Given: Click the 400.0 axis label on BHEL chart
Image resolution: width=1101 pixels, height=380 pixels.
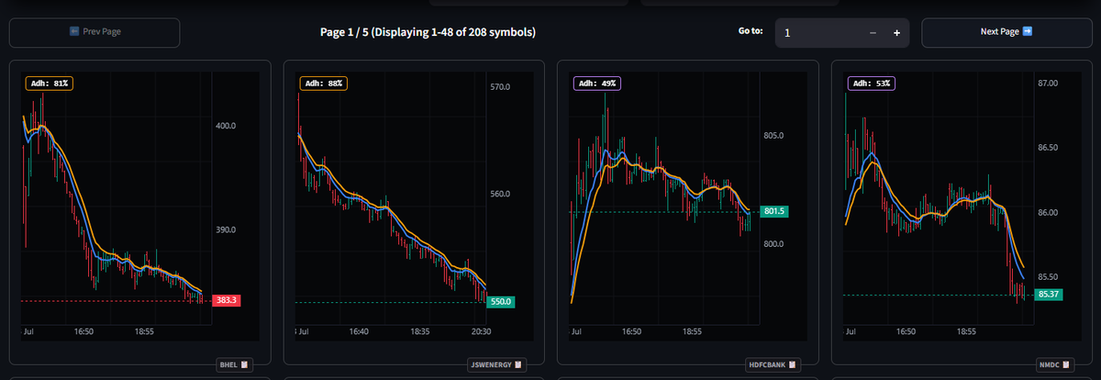Looking at the screenshot, I should tap(227, 125).
